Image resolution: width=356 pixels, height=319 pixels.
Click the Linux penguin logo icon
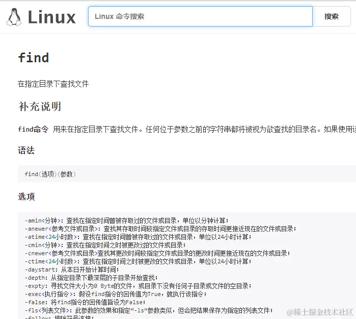[x=14, y=17]
